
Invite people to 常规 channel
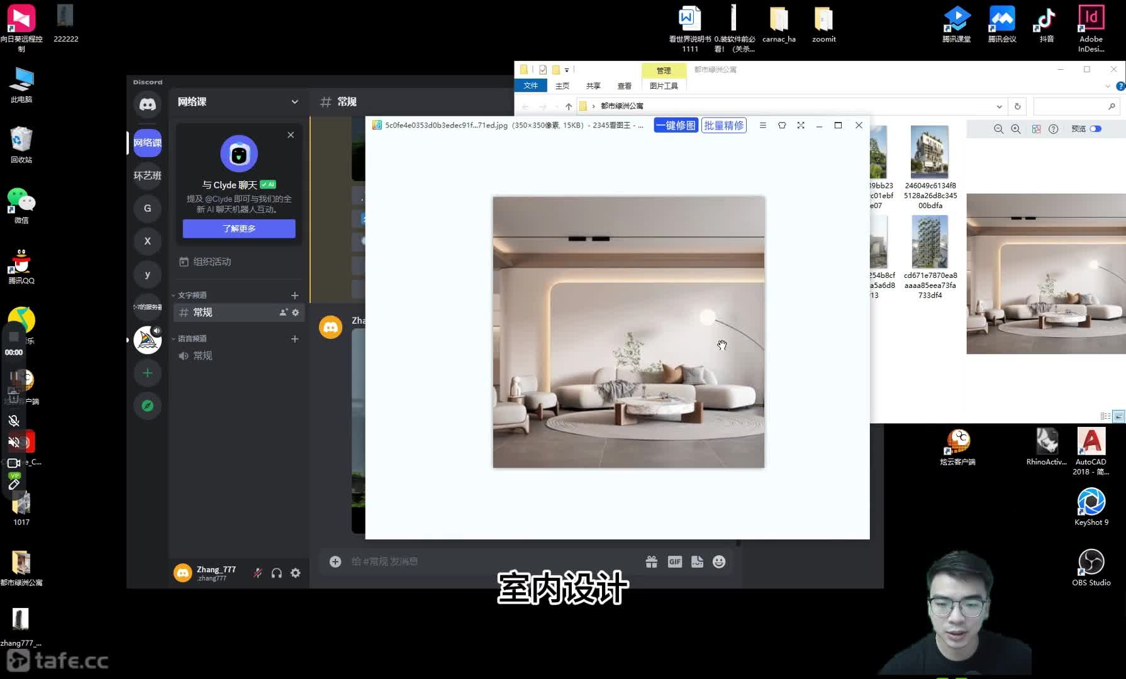coord(283,312)
